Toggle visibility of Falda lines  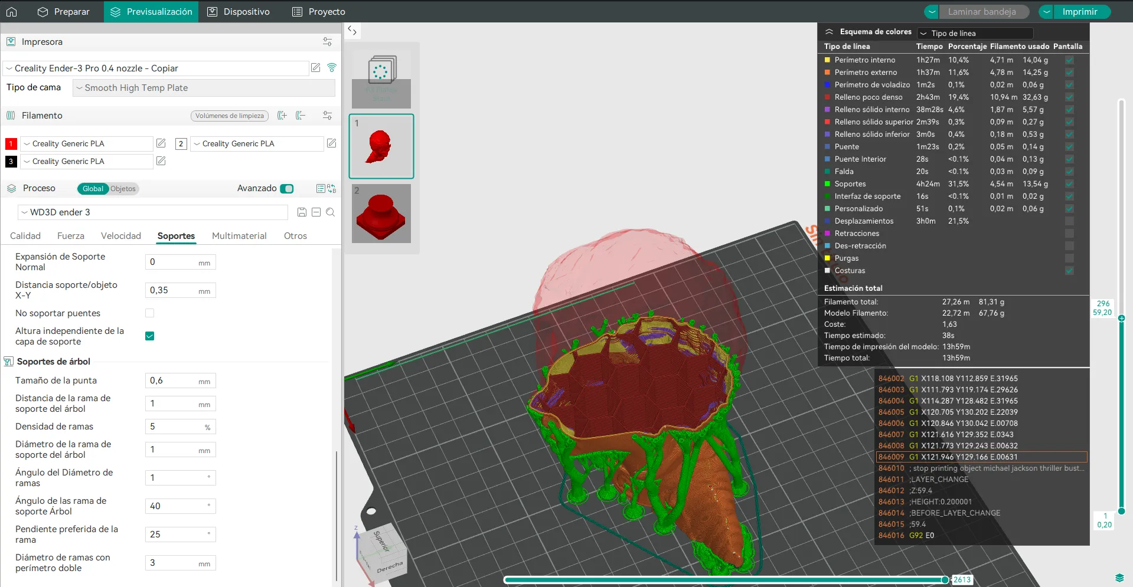tap(1069, 172)
